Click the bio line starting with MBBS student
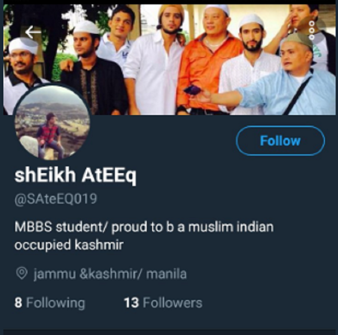The image size is (338, 335). (x=144, y=227)
